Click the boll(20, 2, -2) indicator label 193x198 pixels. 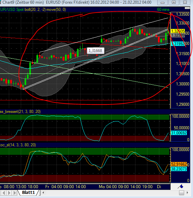pos(35,10)
